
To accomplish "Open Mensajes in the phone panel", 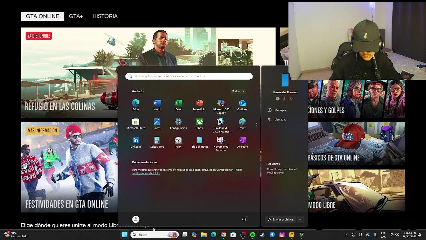I will 277,110.
